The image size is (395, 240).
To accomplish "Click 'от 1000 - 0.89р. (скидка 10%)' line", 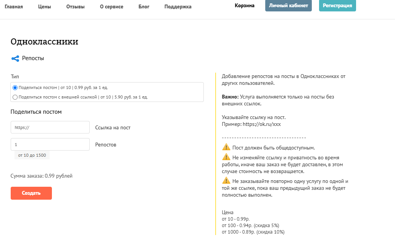I will [x=253, y=232].
